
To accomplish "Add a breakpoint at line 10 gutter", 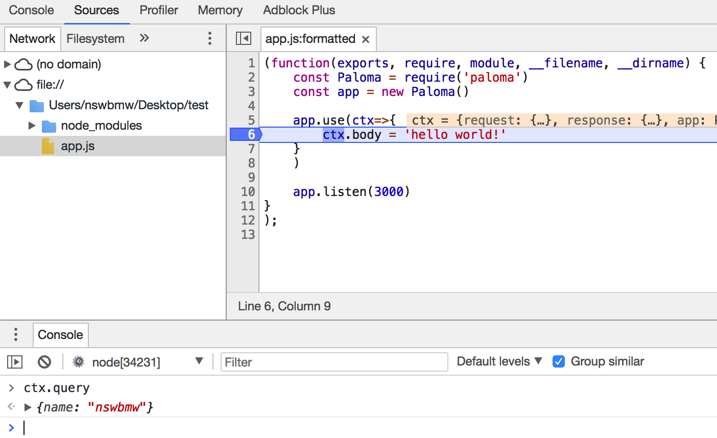I will [248, 191].
